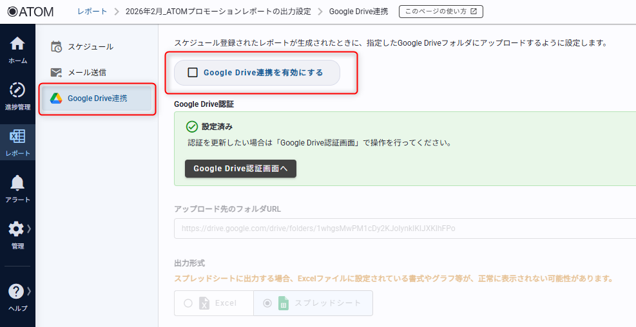The width and height of the screenshot is (636, 327).
Task: Expand the ヘルプ submenu chevron
Action: (29, 291)
